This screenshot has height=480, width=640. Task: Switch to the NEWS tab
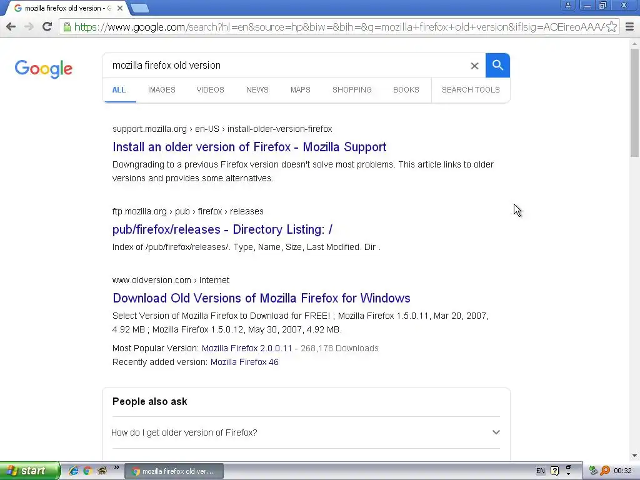(257, 90)
